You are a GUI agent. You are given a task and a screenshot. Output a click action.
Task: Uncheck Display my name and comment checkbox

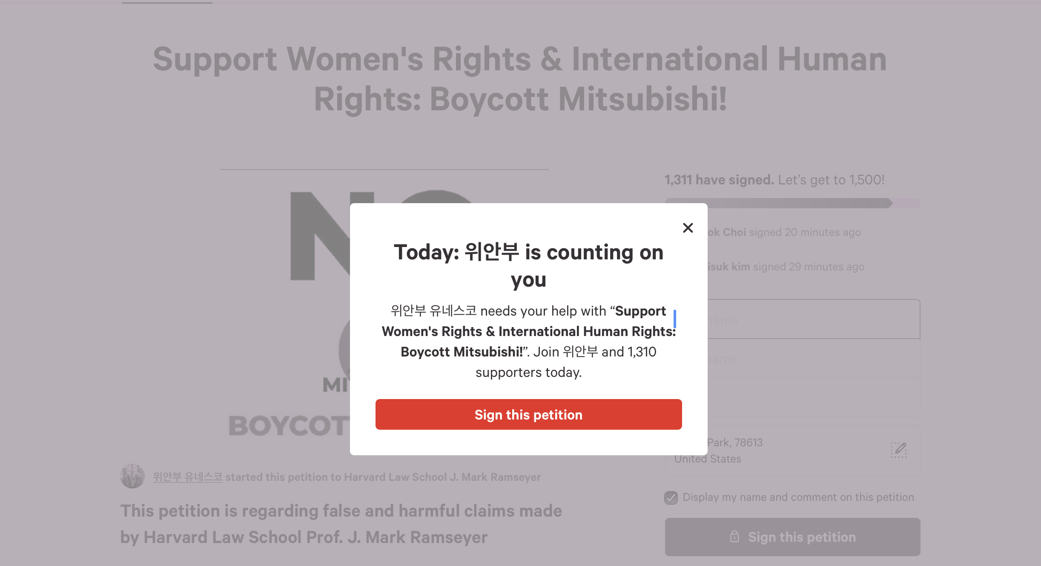coord(671,497)
